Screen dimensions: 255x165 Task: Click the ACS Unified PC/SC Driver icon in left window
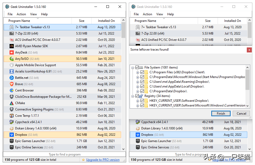click(x=12, y=40)
